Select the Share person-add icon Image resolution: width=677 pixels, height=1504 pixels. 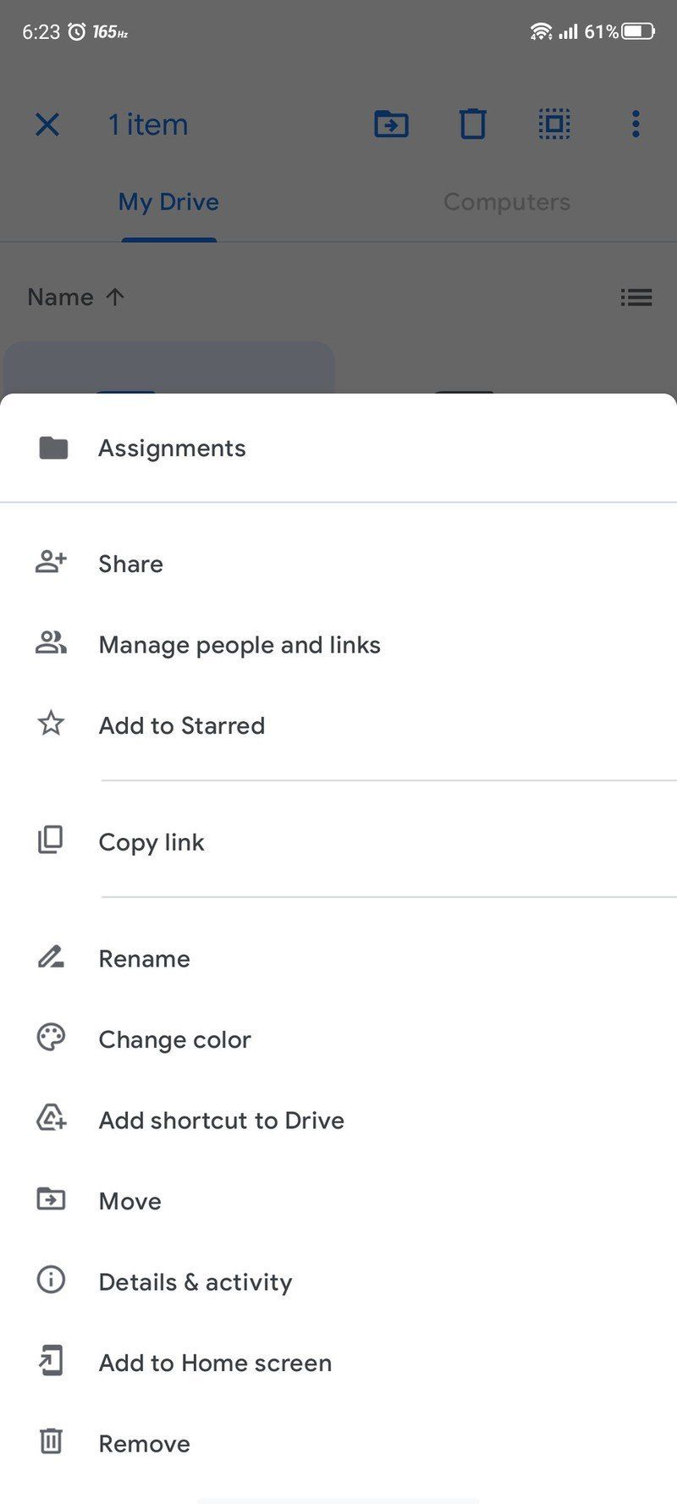coord(50,562)
